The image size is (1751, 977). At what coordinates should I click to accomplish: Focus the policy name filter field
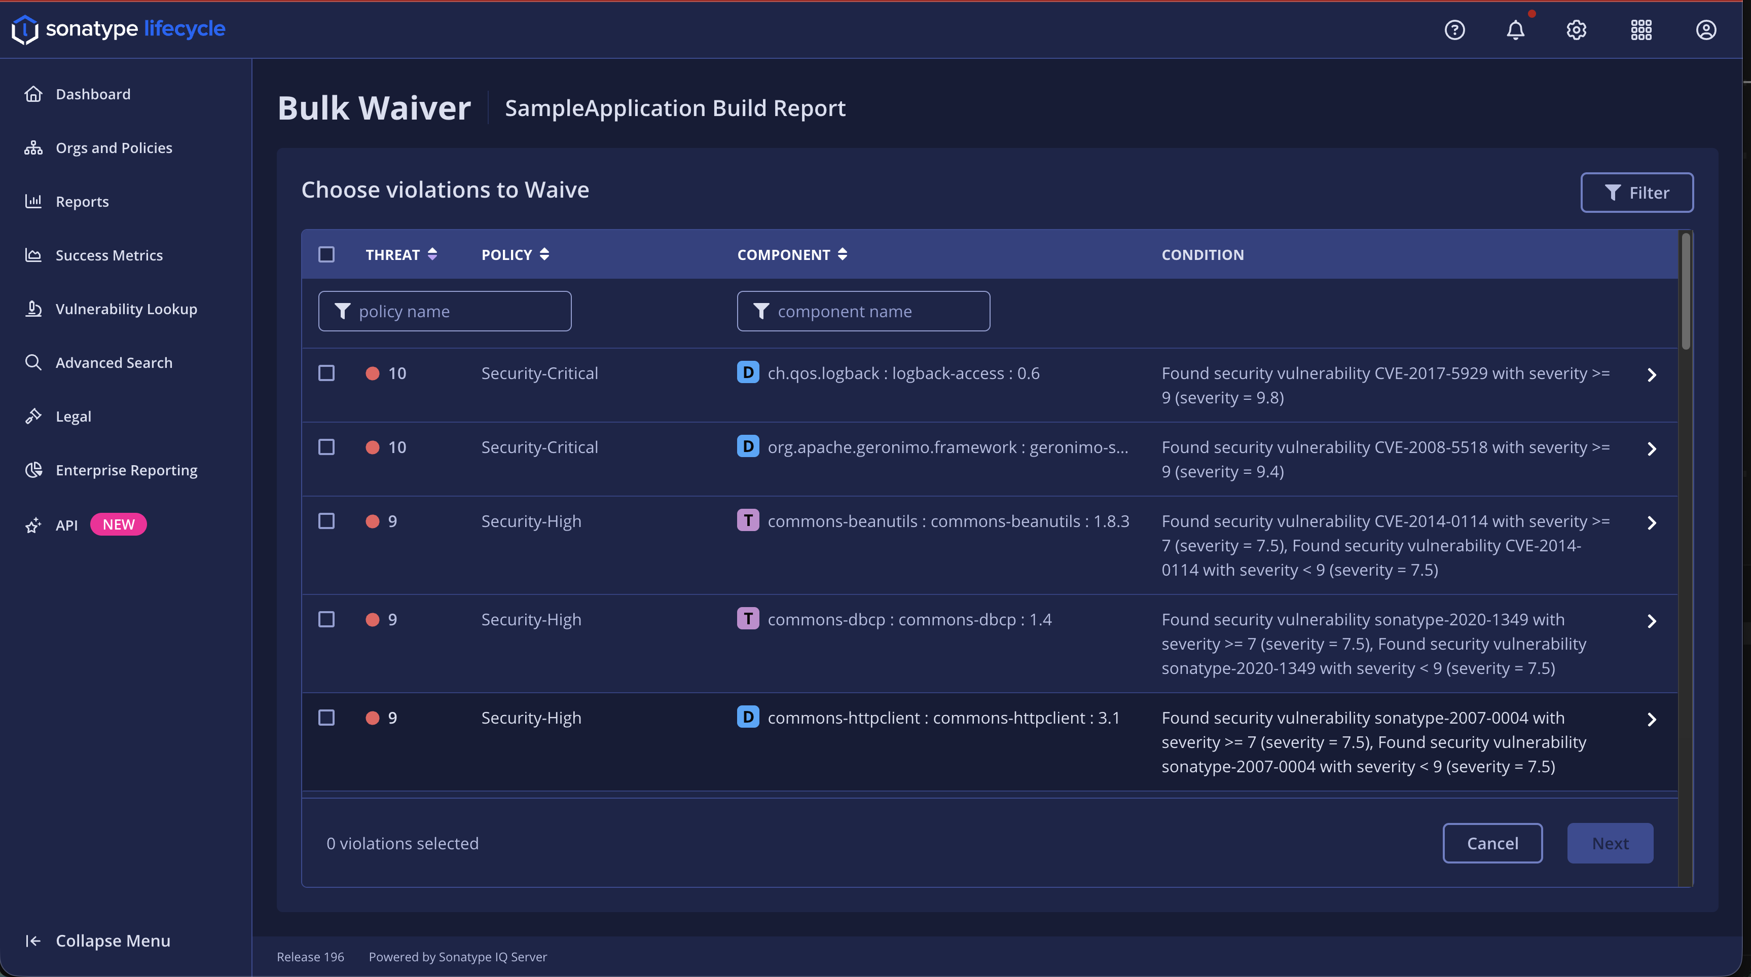455,311
